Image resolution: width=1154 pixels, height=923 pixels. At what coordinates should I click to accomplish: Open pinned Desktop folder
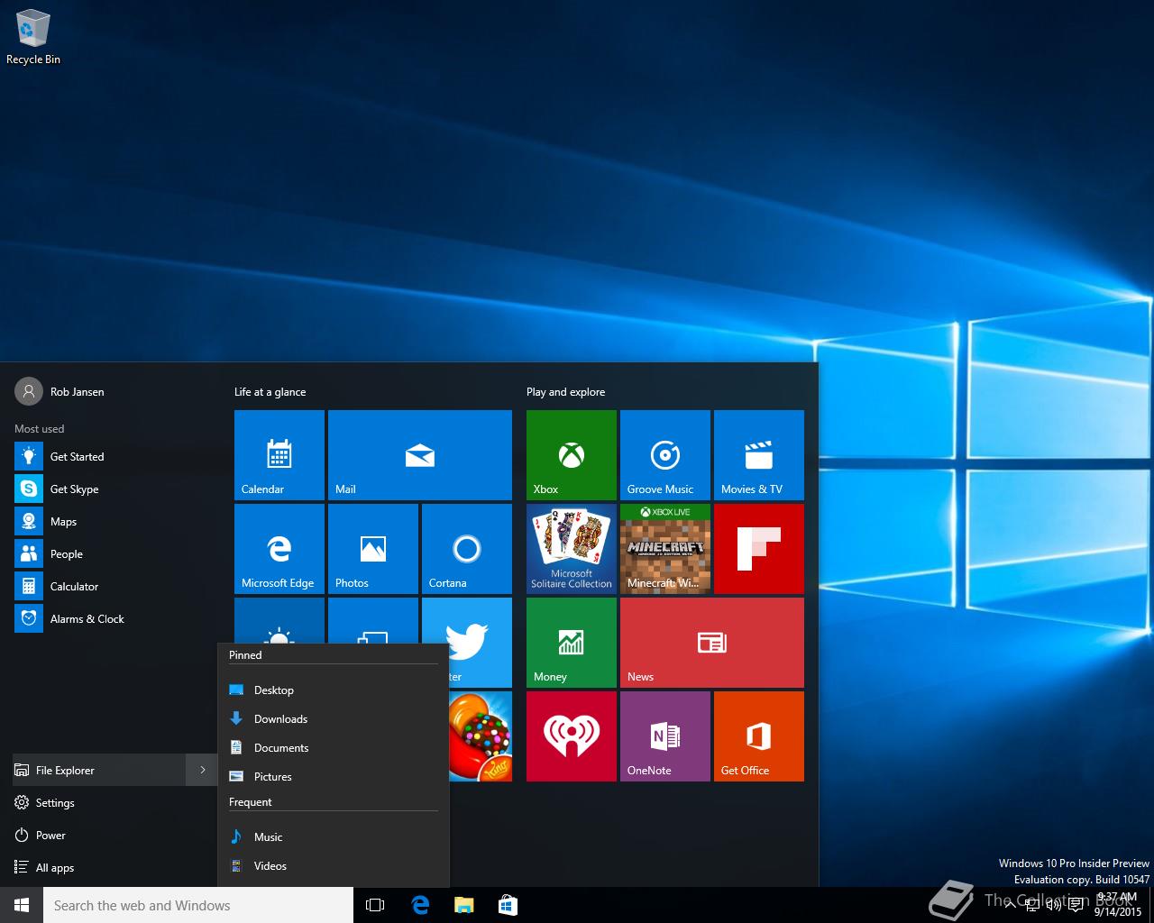coord(334,690)
